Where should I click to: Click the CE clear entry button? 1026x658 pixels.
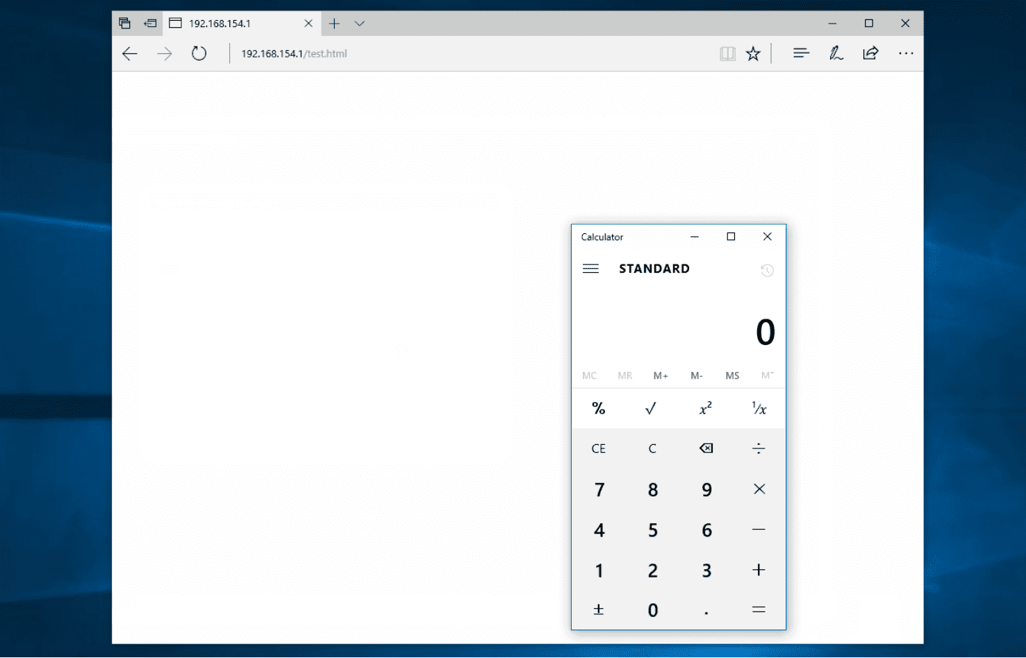pos(598,448)
